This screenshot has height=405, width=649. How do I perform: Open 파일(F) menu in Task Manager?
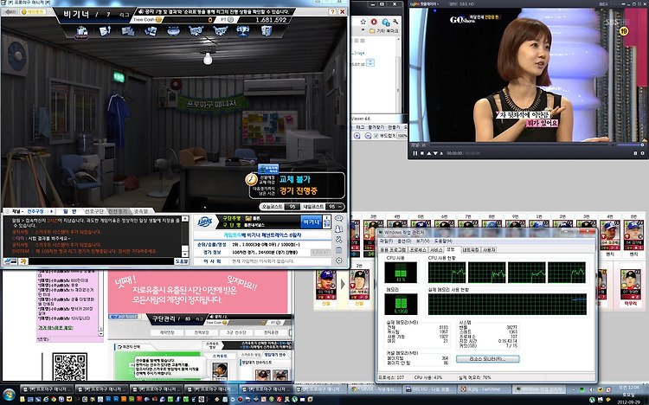coord(386,241)
